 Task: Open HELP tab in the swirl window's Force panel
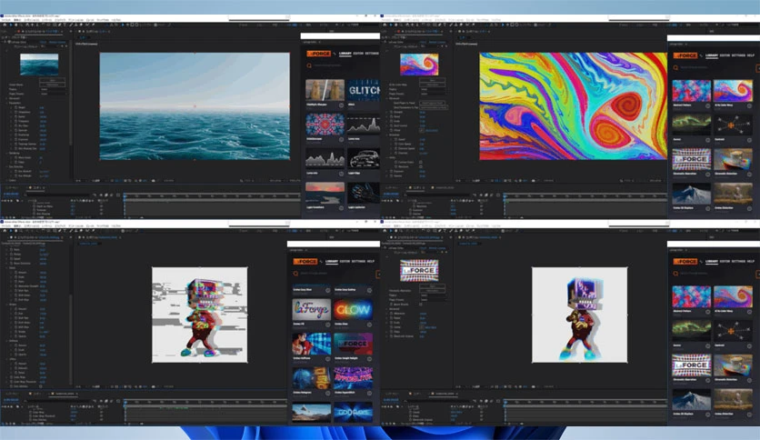pyautogui.click(x=750, y=55)
